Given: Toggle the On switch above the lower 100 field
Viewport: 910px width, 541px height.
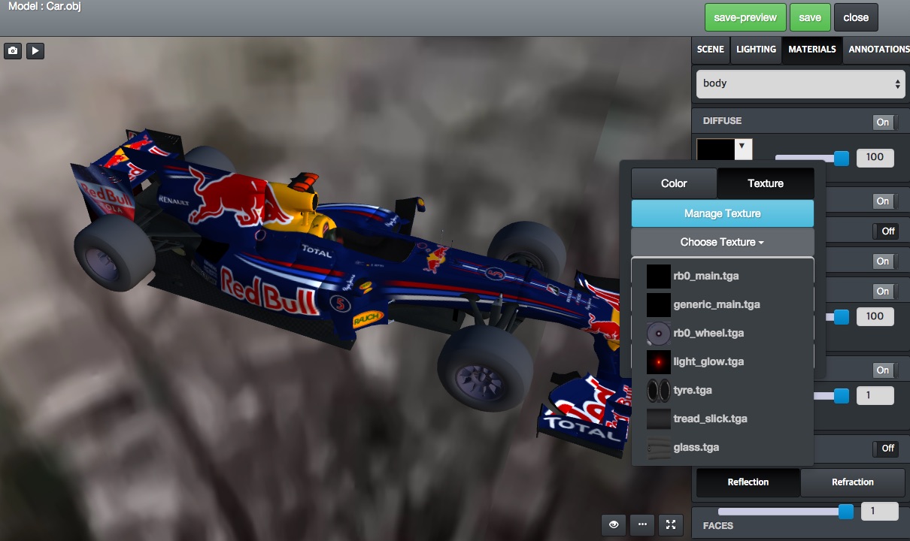Looking at the screenshot, I should (884, 292).
